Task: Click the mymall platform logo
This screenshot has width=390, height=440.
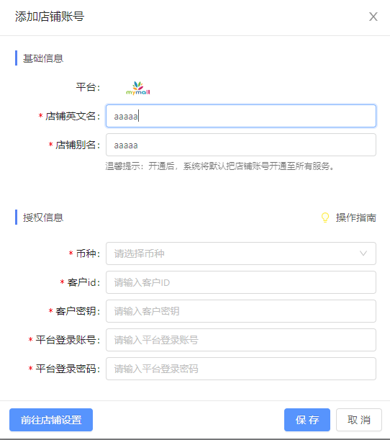Action: point(138,88)
